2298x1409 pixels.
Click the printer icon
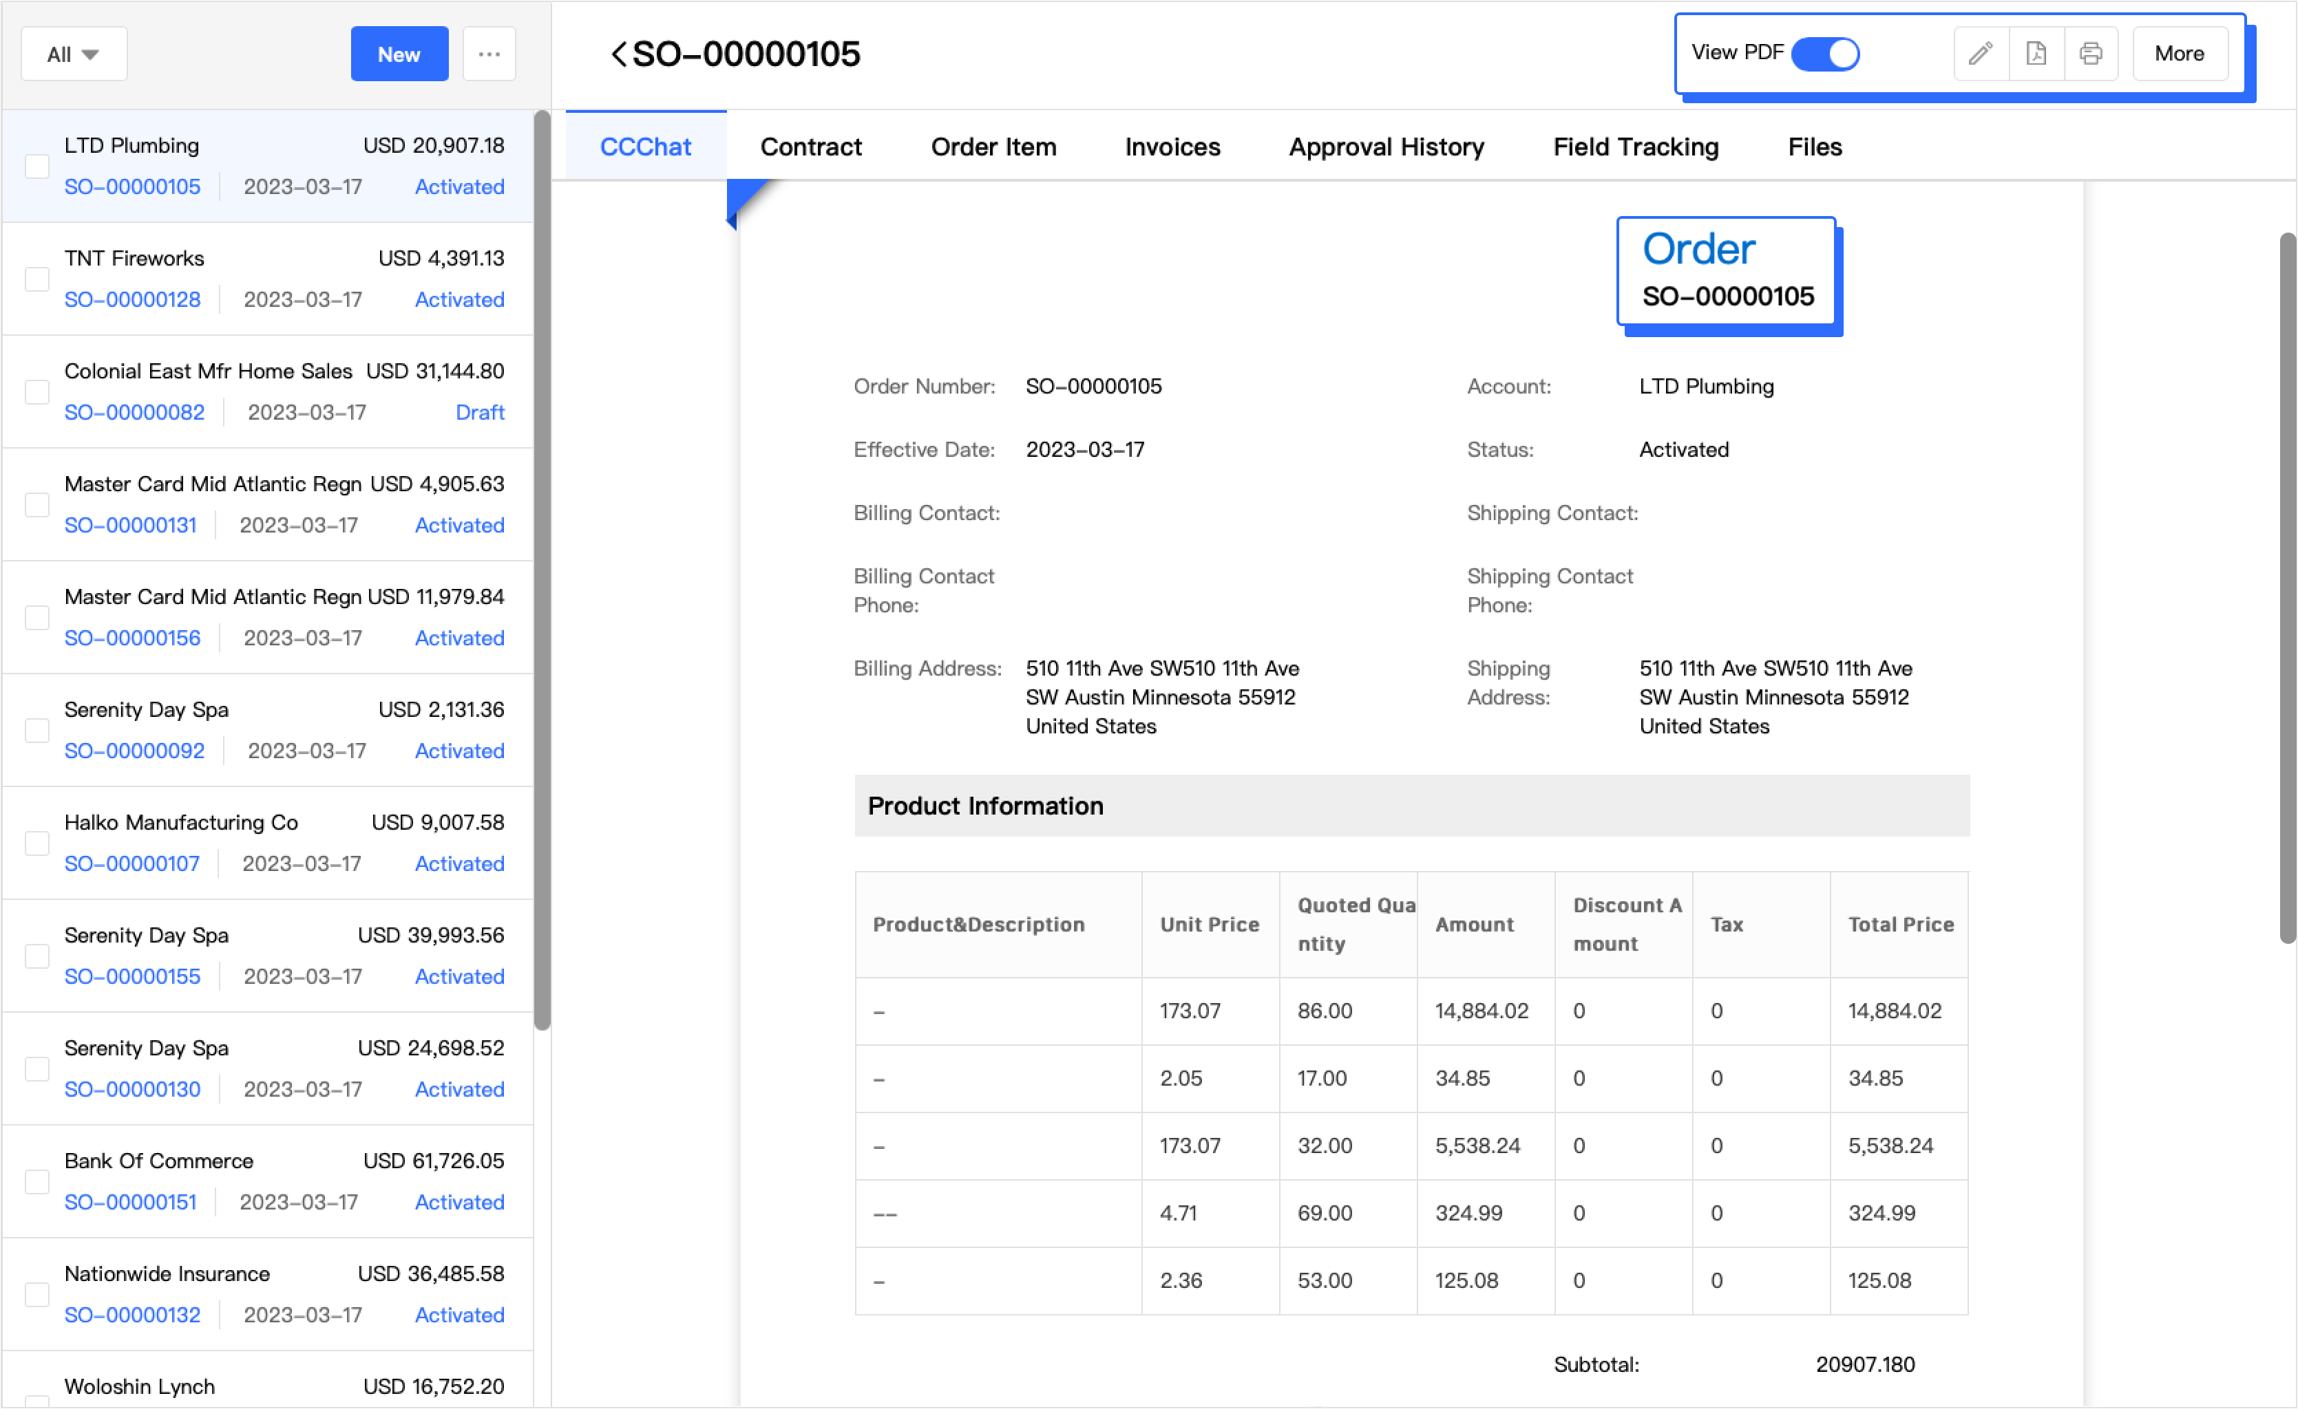coord(2090,53)
